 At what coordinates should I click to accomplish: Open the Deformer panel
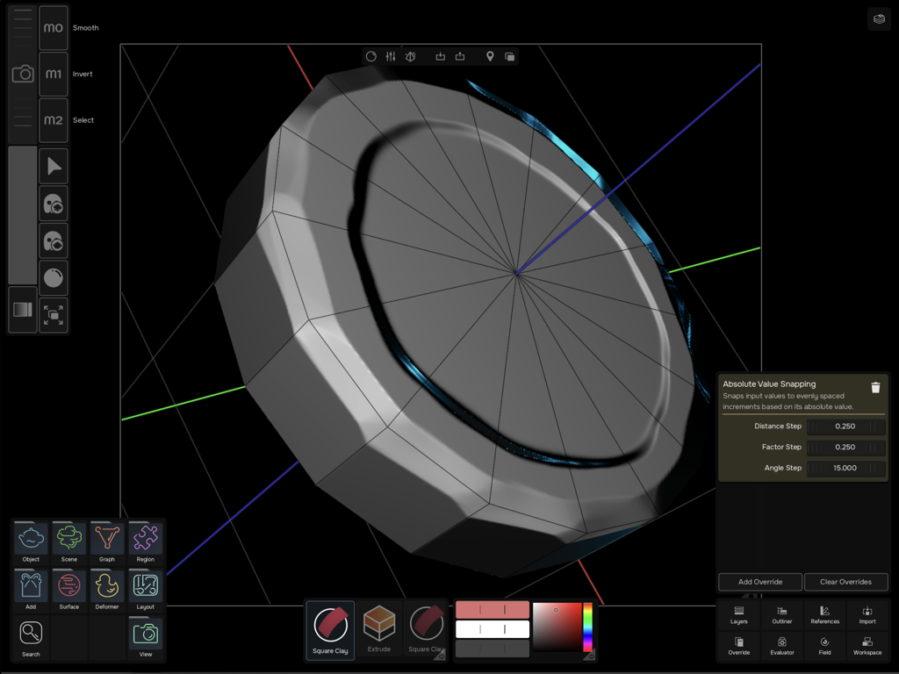[106, 588]
